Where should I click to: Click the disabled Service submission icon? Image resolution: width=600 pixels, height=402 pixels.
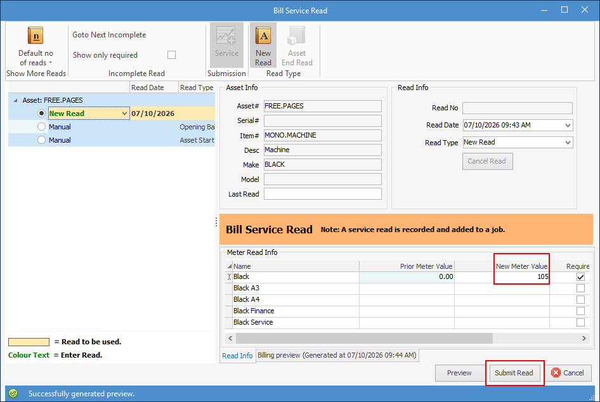[226, 36]
